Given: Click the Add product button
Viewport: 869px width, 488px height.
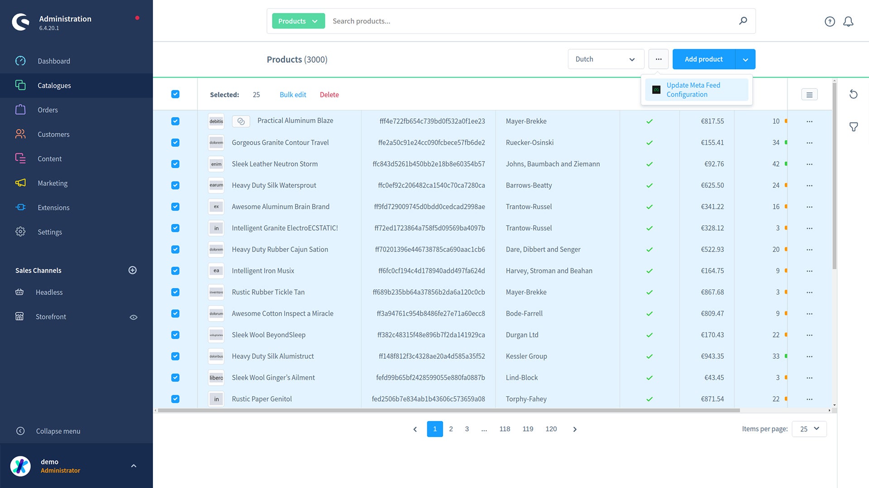Looking at the screenshot, I should pos(704,59).
